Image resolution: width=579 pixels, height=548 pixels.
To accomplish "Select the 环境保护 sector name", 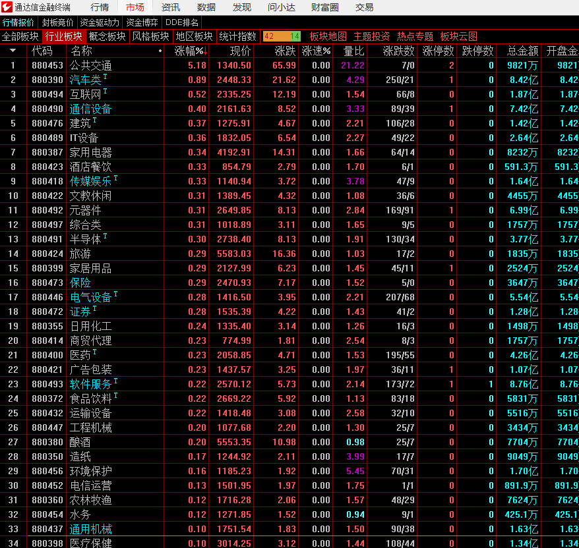I will coord(90,472).
